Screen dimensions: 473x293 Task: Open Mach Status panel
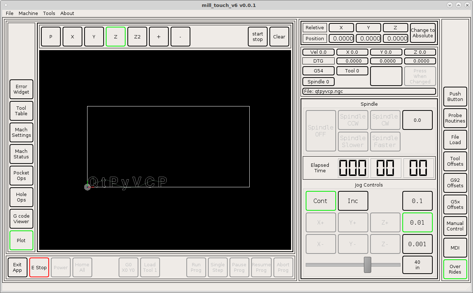pos(21,154)
